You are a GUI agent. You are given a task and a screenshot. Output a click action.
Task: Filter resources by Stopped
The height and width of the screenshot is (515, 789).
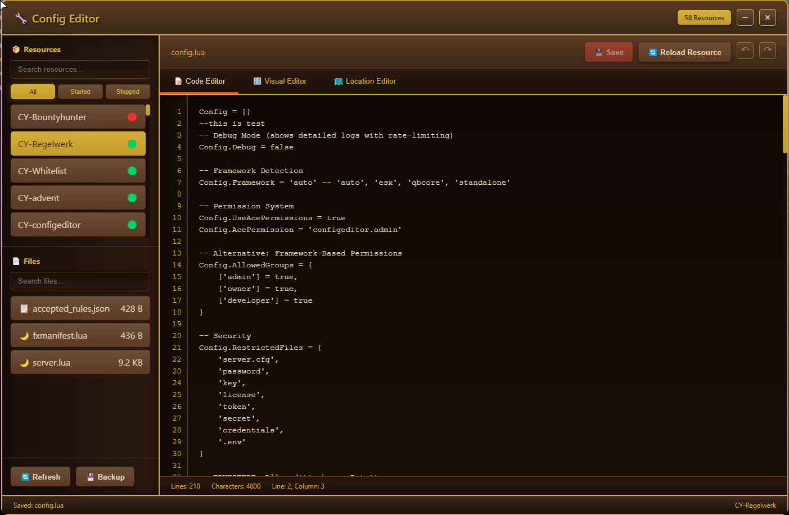click(128, 92)
